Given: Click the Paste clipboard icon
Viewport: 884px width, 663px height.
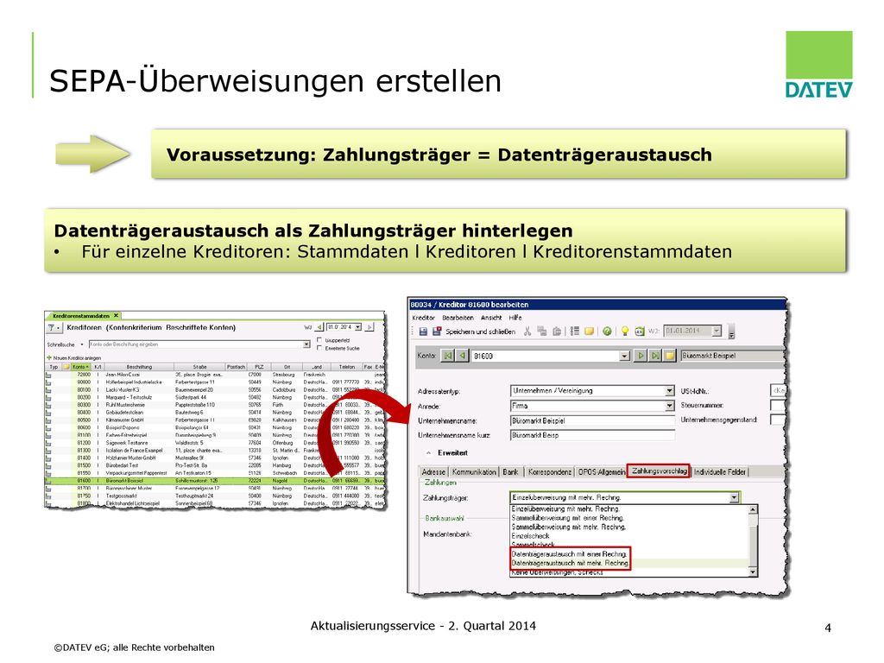Looking at the screenshot, I should (557, 331).
